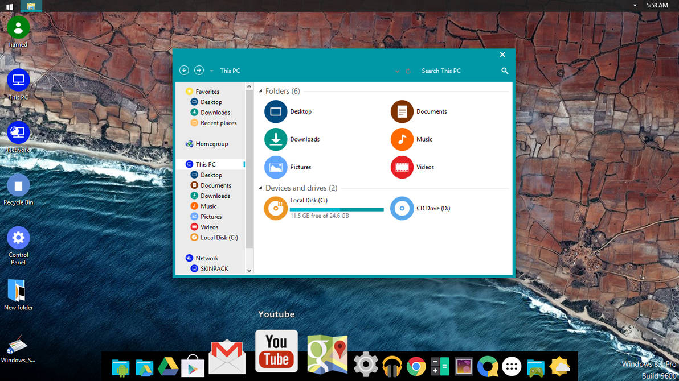Open the search magnifier in File Explorer

[x=504, y=71]
